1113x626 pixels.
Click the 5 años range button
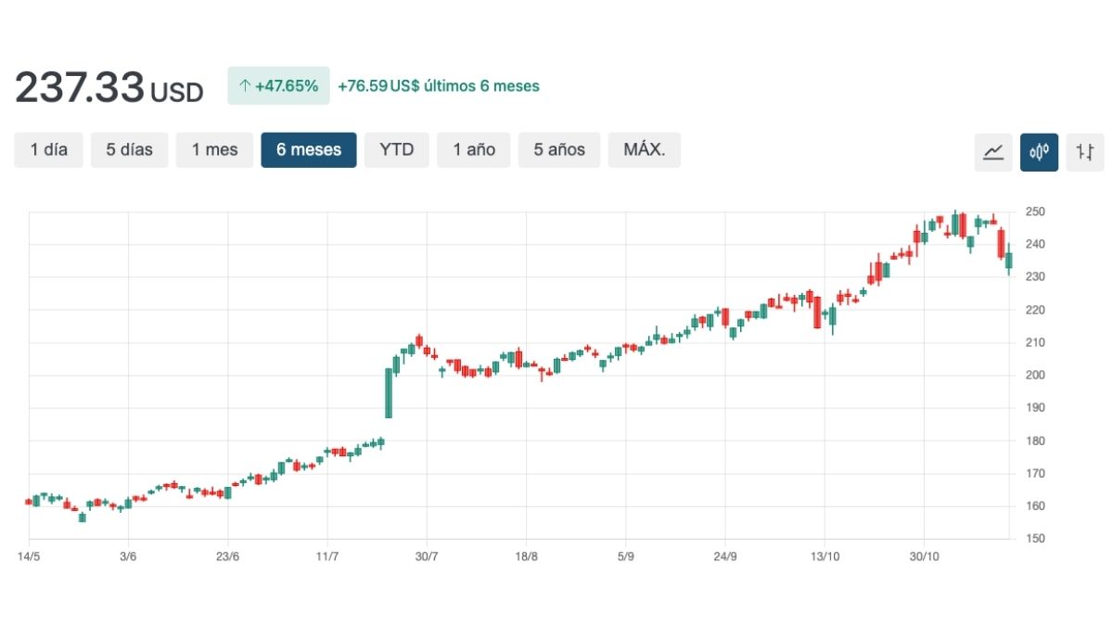click(x=559, y=149)
